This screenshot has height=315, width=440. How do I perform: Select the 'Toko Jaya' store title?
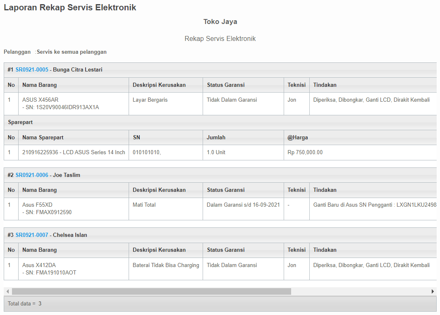[220, 21]
